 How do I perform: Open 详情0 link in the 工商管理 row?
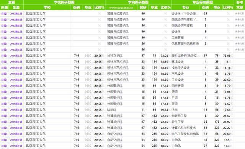coord(4,38)
